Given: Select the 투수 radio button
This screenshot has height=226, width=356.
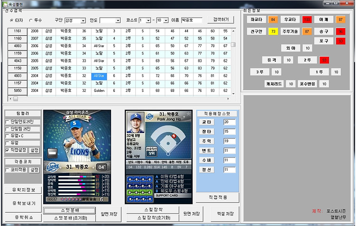Looking at the screenshot, I should tap(31, 20).
